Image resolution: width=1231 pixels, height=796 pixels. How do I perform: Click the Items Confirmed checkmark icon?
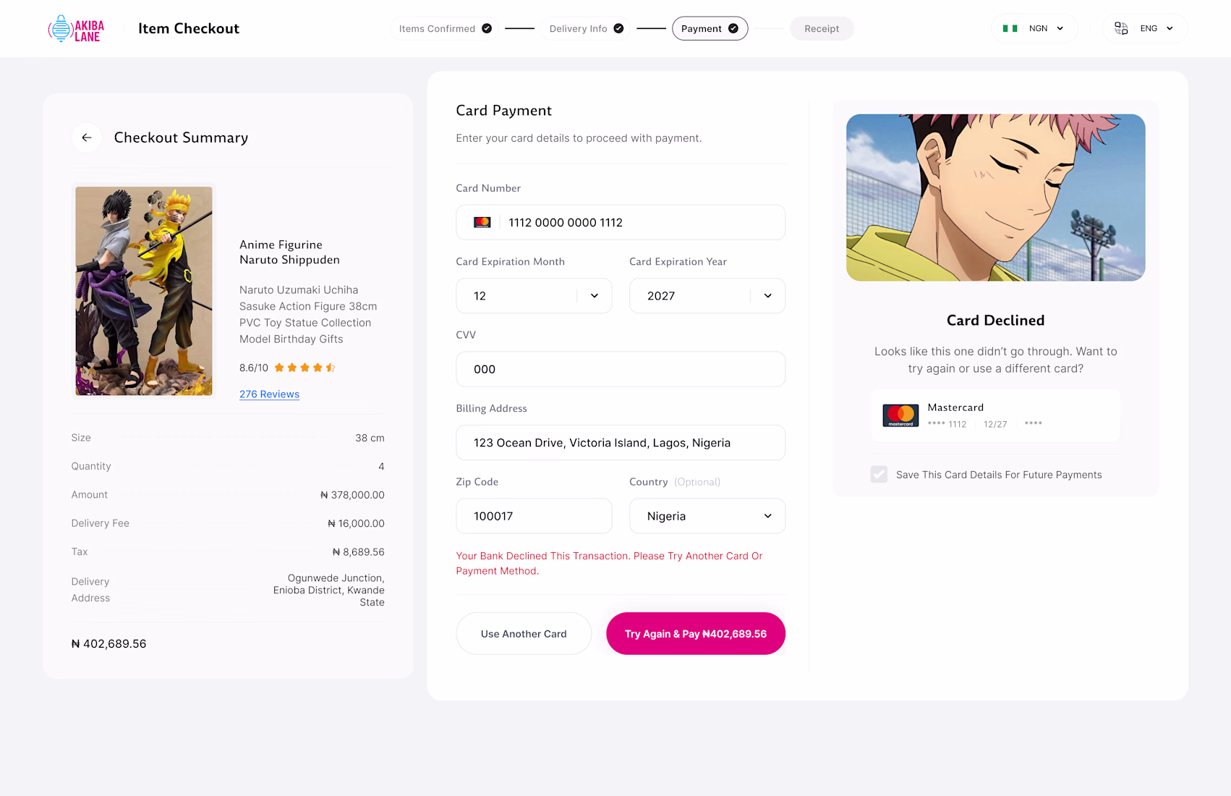coord(487,28)
